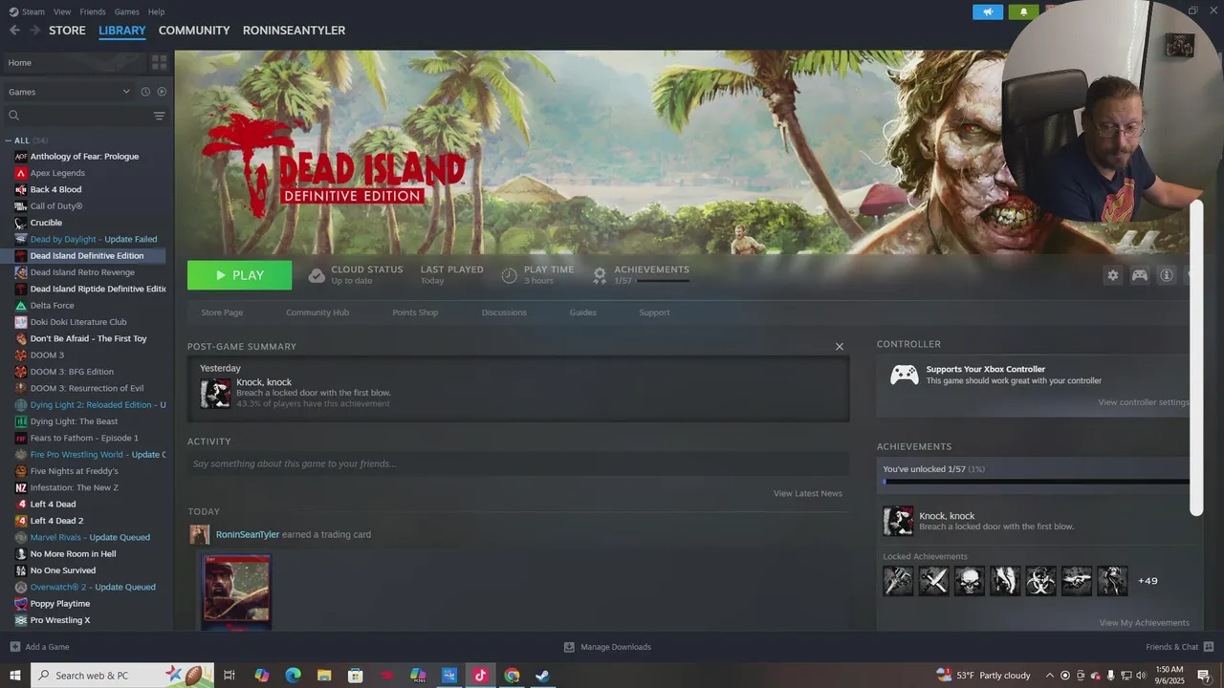Click the forward navigation arrow

(x=34, y=31)
